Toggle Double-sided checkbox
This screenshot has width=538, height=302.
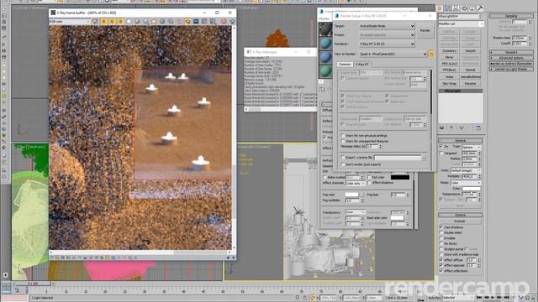(x=441, y=232)
